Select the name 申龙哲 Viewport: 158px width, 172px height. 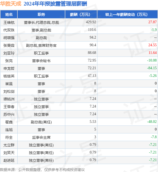click(x=9, y=68)
